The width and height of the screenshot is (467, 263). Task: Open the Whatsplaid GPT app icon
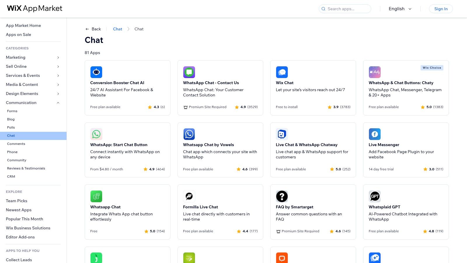[x=375, y=196]
